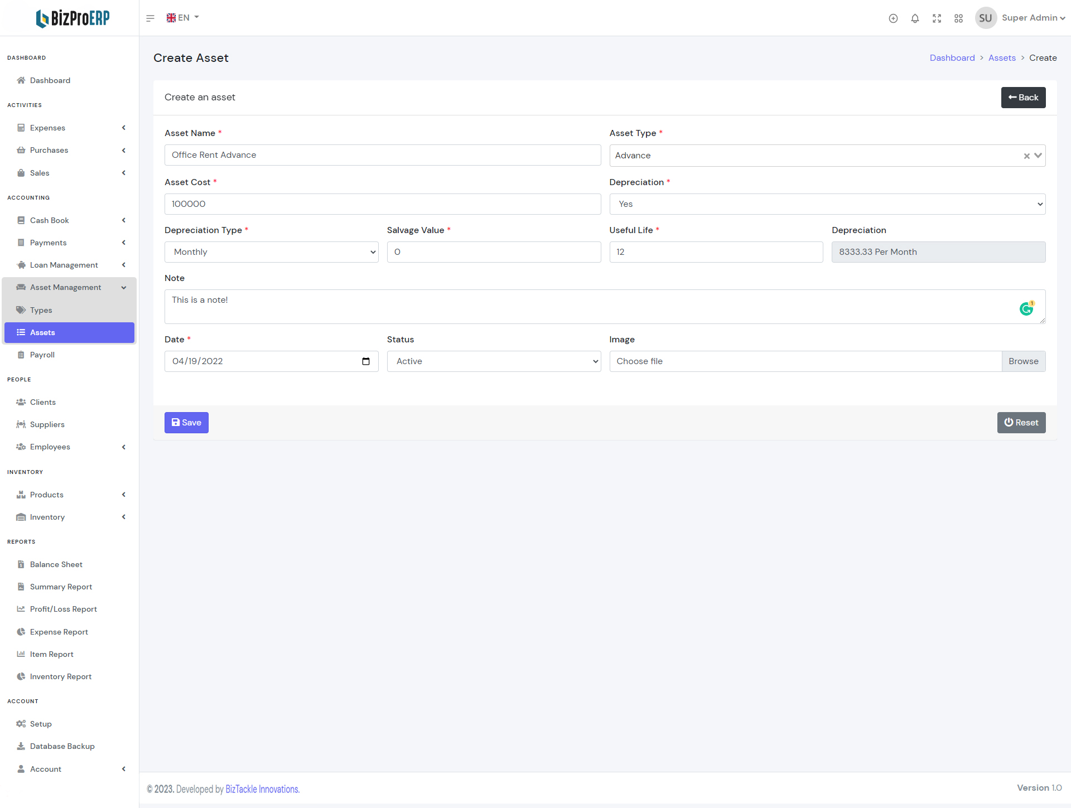1071x808 pixels.
Task: Click the quick add plus icon
Action: [893, 18]
